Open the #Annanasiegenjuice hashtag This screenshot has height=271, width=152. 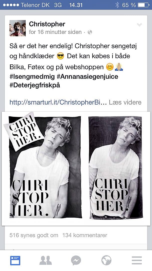point(87,76)
